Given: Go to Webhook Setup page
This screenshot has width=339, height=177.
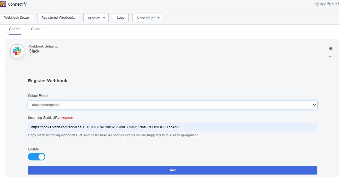Looking at the screenshot, I should point(17,18).
